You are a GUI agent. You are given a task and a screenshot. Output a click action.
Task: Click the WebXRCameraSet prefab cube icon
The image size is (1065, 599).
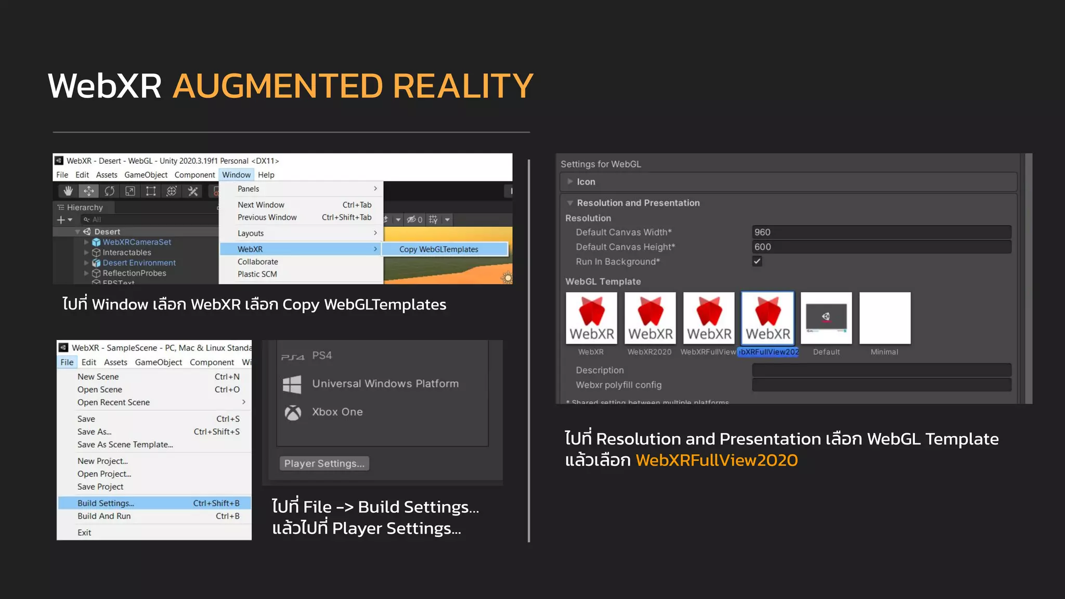(96, 242)
